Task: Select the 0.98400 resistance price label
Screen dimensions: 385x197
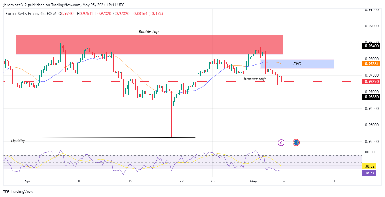Action: 371,46
